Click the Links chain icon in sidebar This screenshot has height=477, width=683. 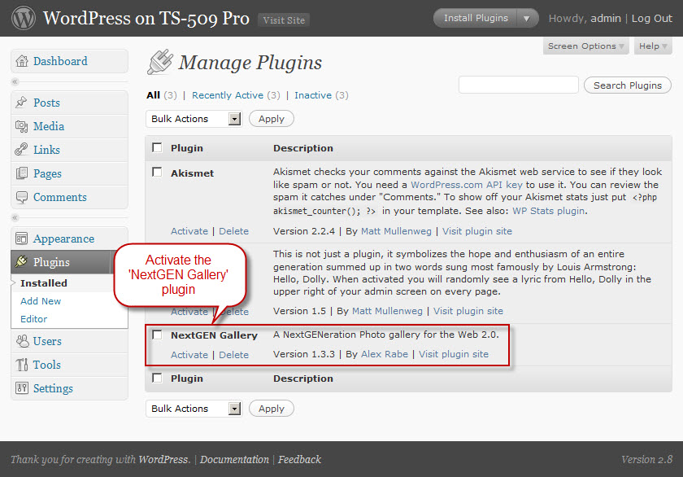point(22,150)
